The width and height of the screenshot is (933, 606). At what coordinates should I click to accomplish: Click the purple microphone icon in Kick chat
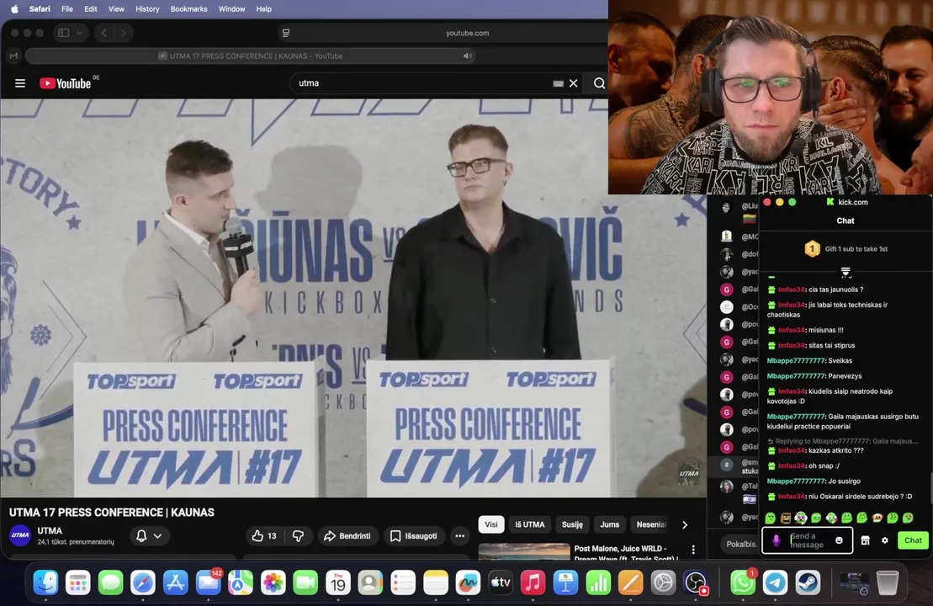(776, 540)
